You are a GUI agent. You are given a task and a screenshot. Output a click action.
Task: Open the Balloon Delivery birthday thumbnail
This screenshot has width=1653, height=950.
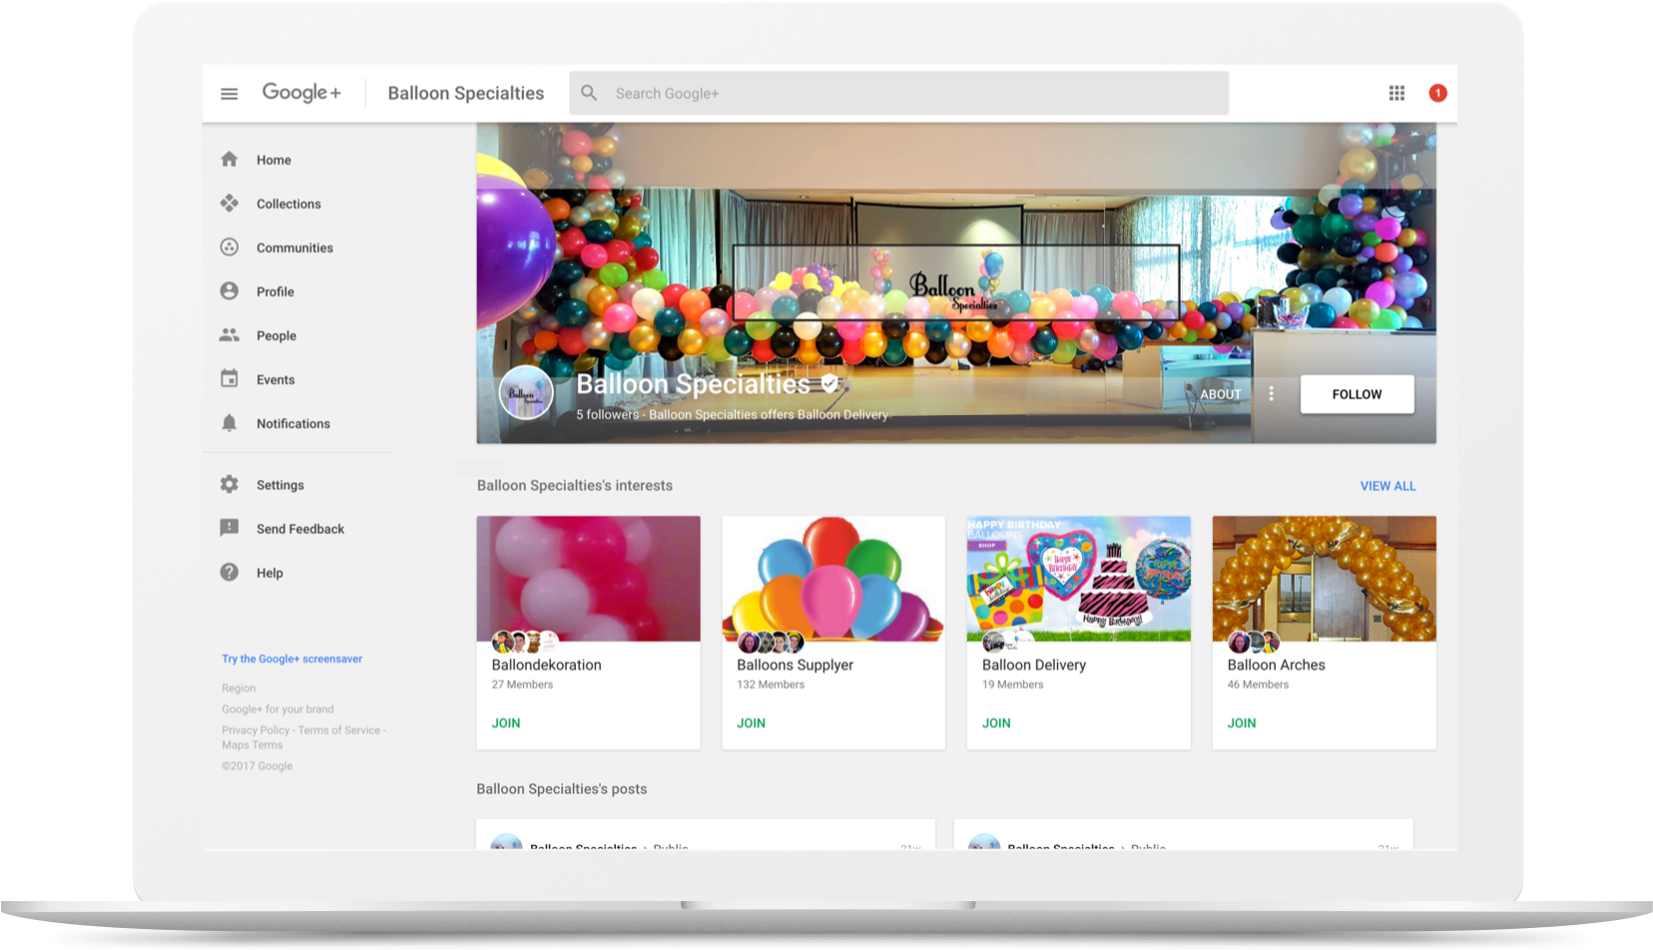coord(1078,578)
